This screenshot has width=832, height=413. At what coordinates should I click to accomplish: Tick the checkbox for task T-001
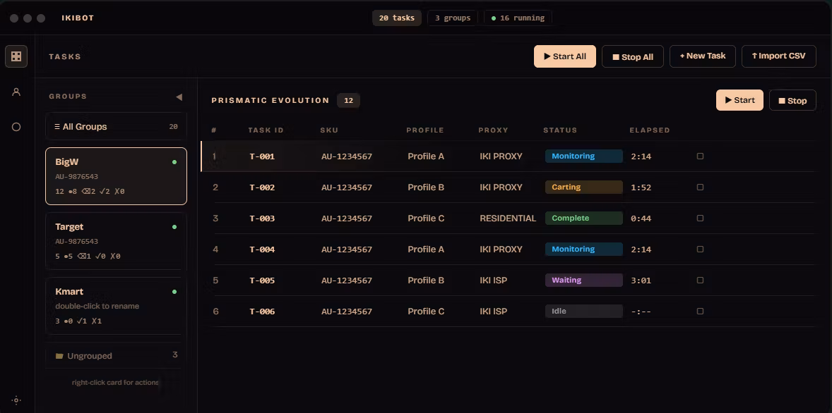pyautogui.click(x=700, y=156)
